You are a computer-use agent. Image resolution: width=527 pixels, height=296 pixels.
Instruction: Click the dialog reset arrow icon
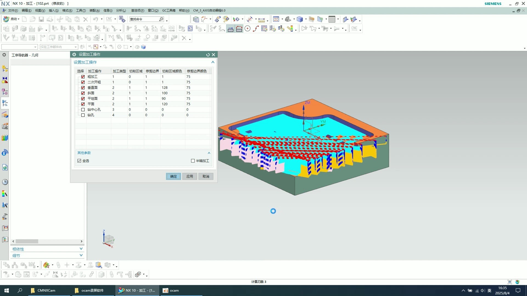208,55
